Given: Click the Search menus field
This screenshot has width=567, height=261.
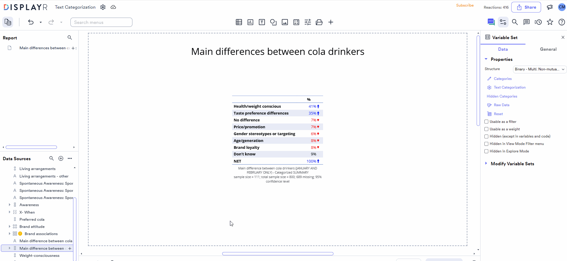Looking at the screenshot, I should (x=101, y=22).
